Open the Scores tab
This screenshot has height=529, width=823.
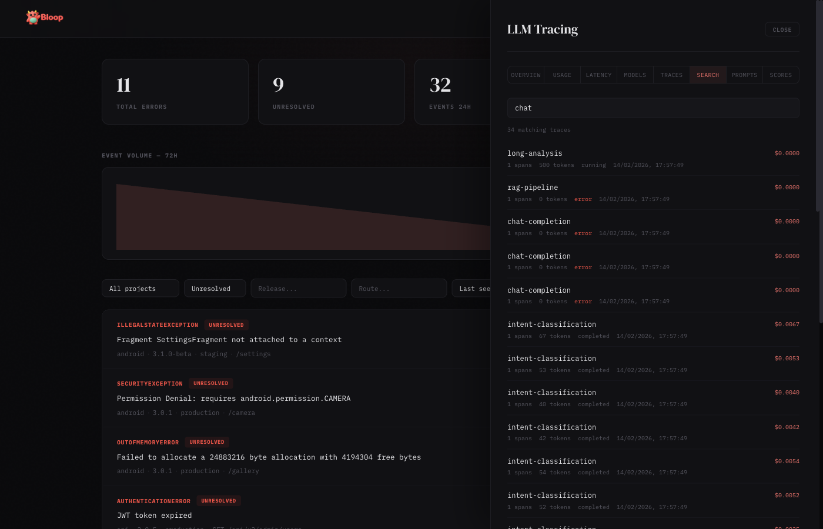pyautogui.click(x=781, y=75)
